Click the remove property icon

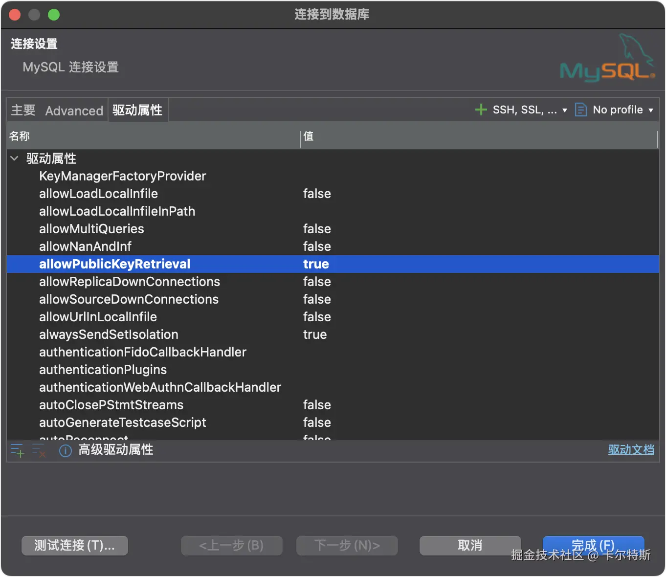click(39, 450)
